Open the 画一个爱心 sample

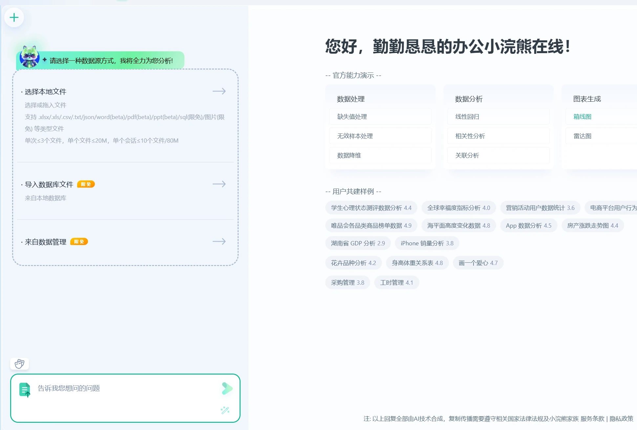coord(478,263)
